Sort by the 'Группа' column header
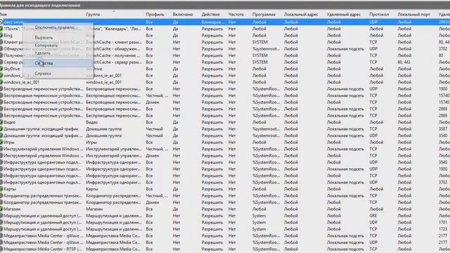450x253 pixels. tap(93, 14)
